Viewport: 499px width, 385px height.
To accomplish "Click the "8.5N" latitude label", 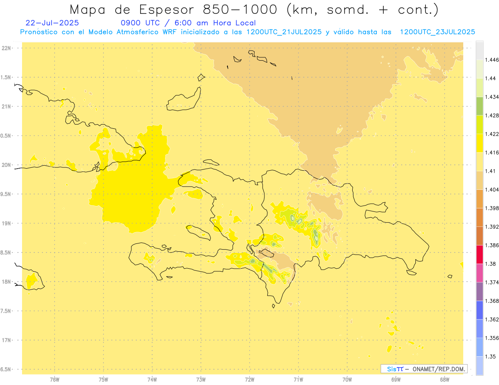I will point(6,253).
